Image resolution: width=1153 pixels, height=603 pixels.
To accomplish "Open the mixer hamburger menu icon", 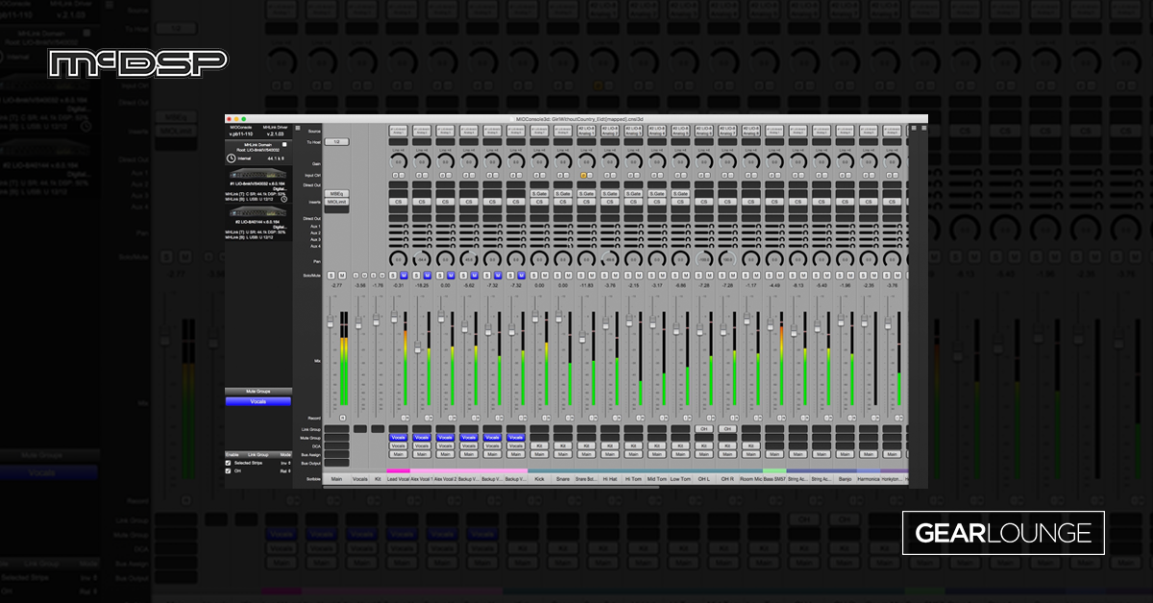I will pyautogui.click(x=298, y=128).
